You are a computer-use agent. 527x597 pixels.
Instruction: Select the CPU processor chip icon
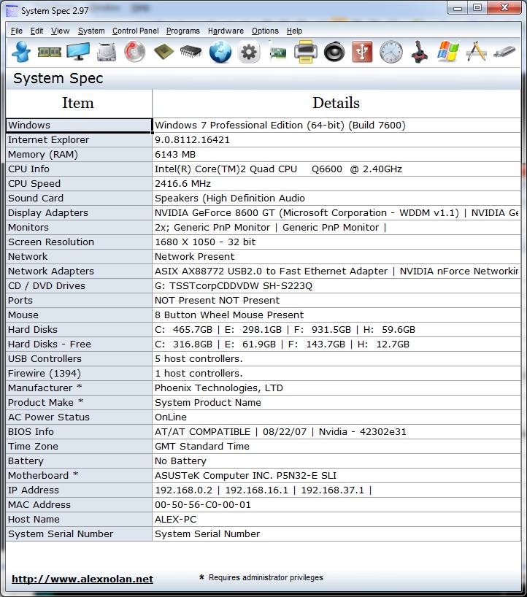coord(163,52)
